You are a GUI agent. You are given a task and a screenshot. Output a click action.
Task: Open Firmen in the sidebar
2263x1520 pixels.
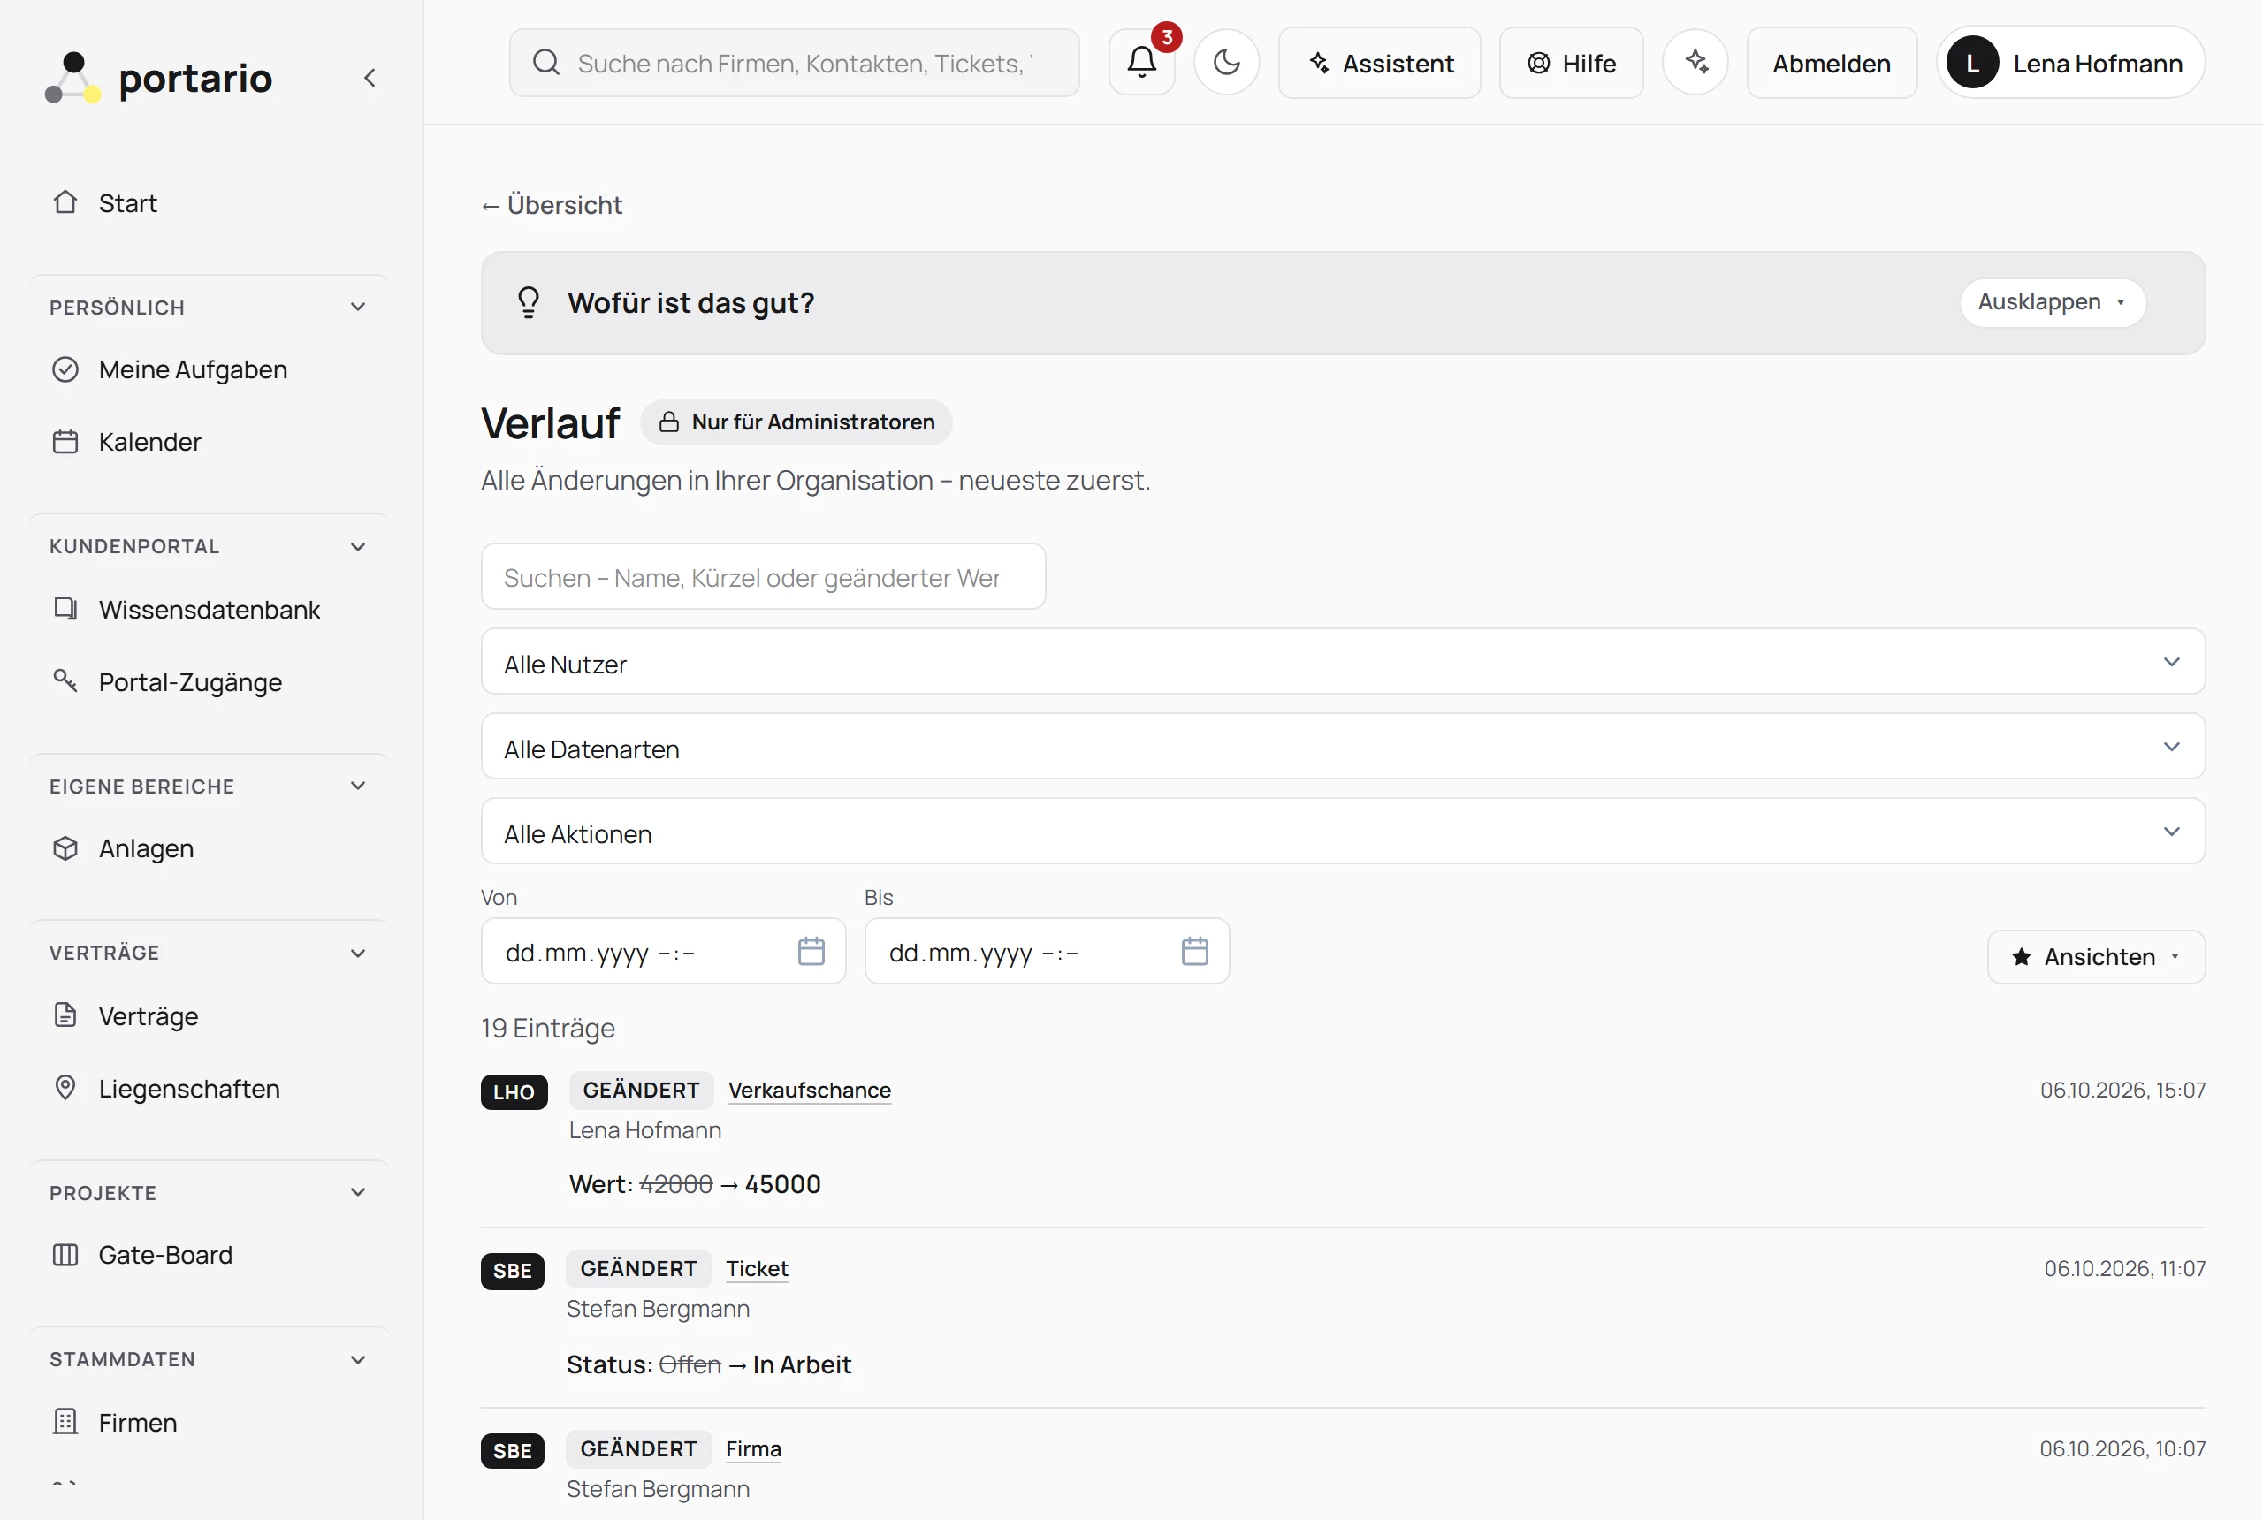(x=210, y=1422)
